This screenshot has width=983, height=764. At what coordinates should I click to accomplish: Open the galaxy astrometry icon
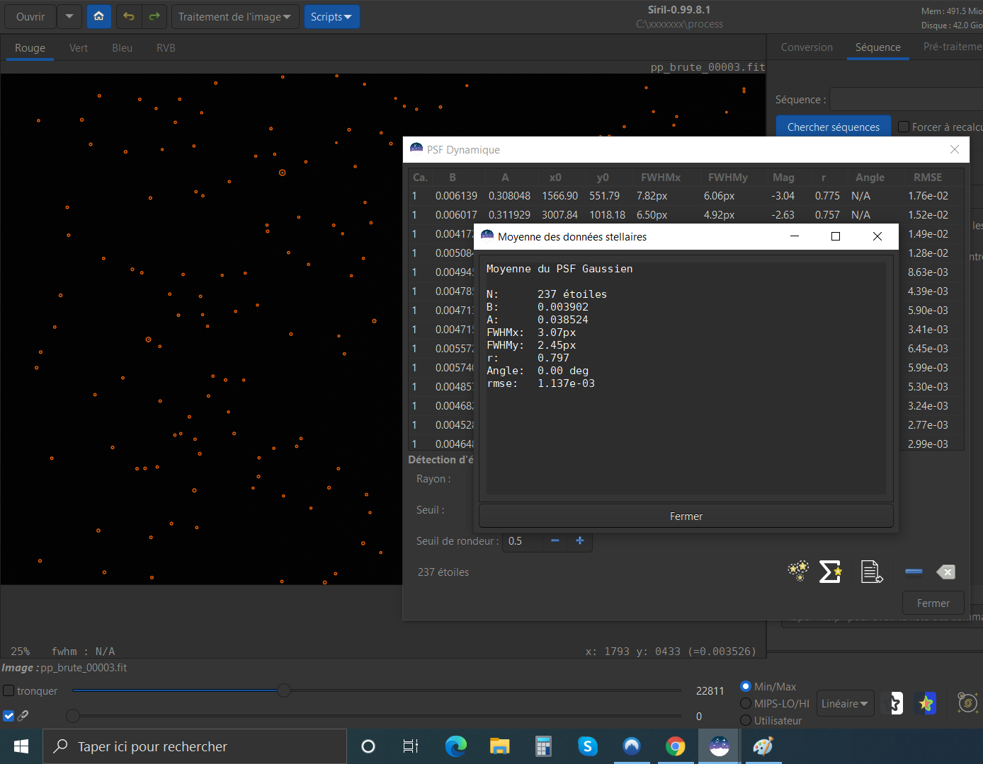pyautogui.click(x=967, y=702)
